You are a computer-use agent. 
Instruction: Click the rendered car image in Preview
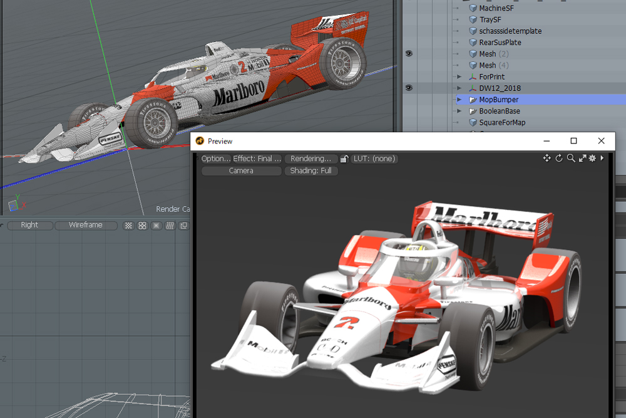tap(396, 296)
